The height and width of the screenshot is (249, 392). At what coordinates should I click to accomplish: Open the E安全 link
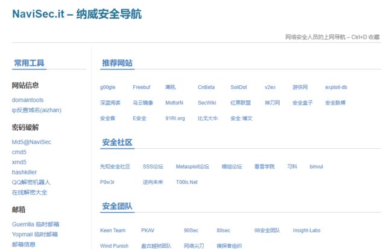tap(139, 118)
